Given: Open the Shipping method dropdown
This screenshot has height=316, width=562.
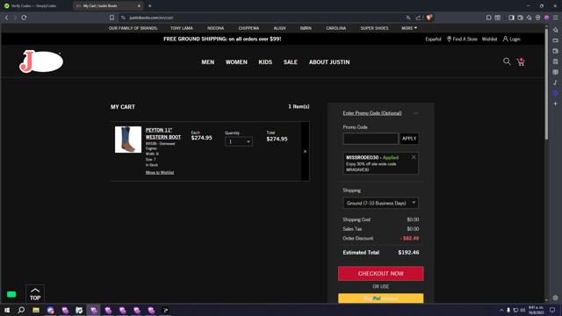Looking at the screenshot, I should coord(380,203).
